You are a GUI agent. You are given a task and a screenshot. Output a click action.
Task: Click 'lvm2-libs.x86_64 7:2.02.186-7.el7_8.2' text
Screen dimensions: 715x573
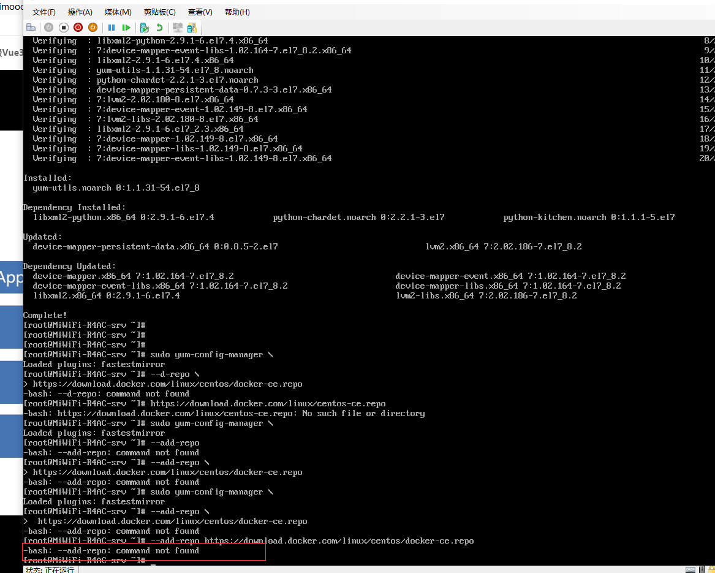coord(486,295)
